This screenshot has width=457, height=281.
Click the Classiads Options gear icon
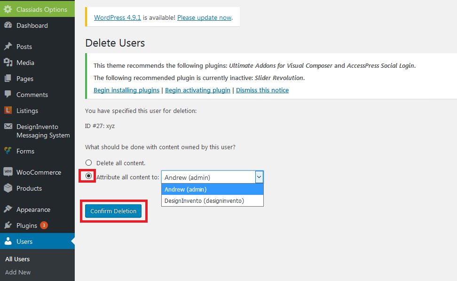tap(8, 9)
